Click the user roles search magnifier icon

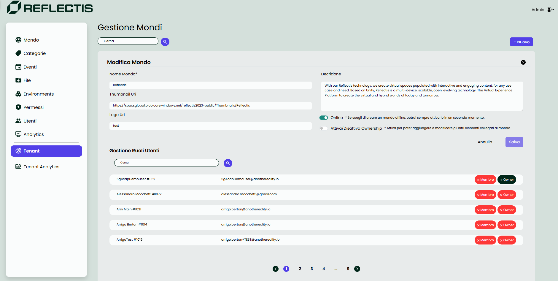click(x=228, y=163)
